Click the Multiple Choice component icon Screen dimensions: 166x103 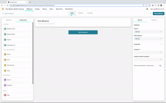5,29
